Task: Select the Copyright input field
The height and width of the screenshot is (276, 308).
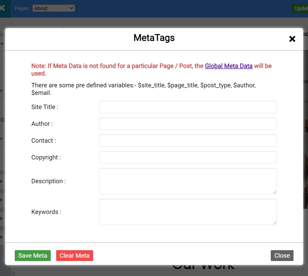Action: click(188, 157)
